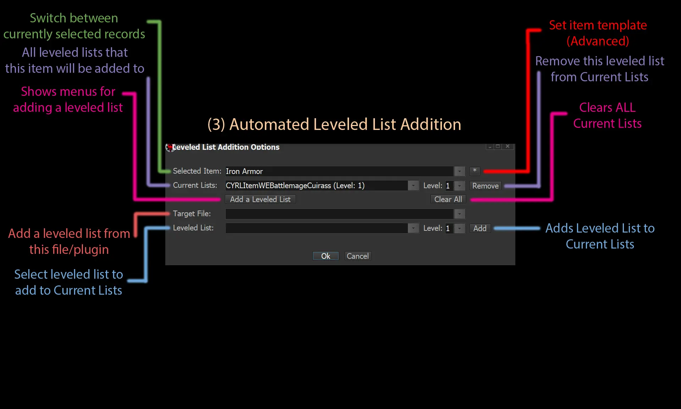Click the Ok button to confirm changes
Screen dimensions: 681x409
[x=325, y=256]
